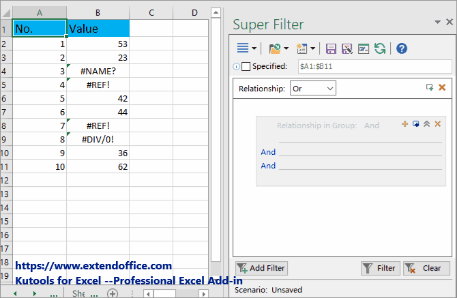Image resolution: width=457 pixels, height=298 pixels.
Task: Open help with the question mark icon
Action: coord(402,48)
